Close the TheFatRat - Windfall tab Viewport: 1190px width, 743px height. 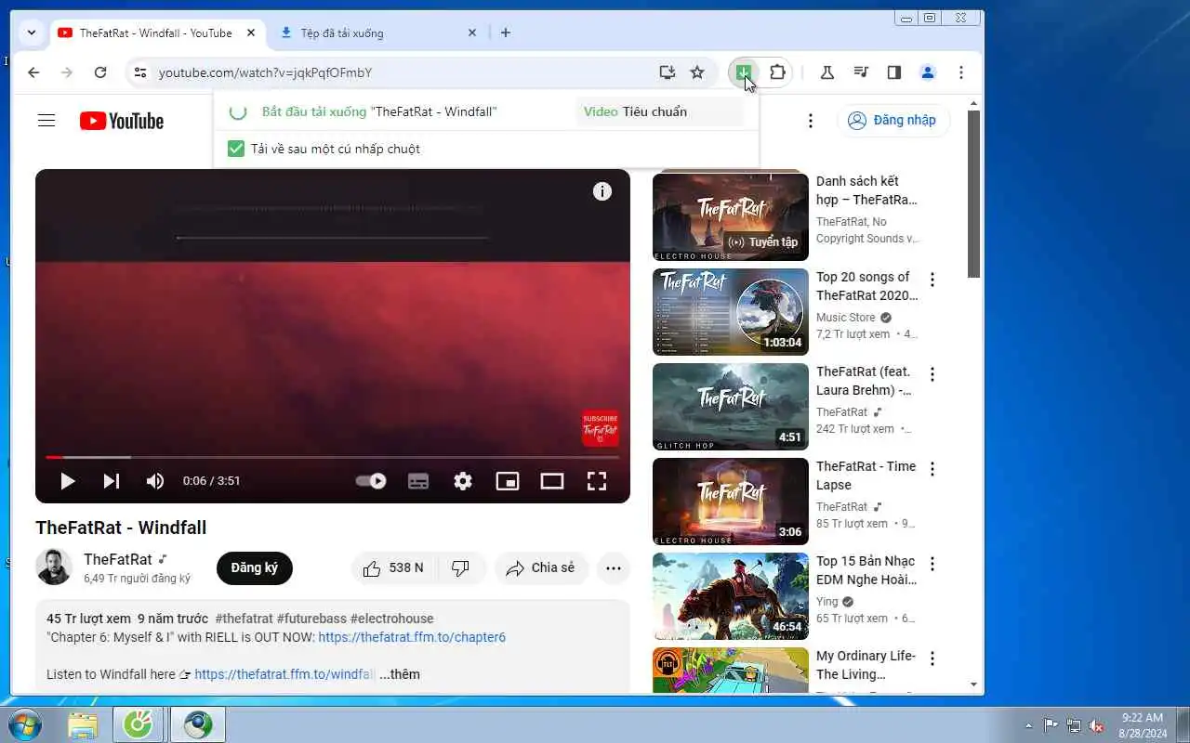(251, 33)
